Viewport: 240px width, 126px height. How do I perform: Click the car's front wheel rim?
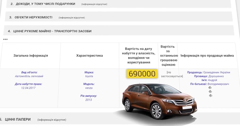(x=156, y=111)
